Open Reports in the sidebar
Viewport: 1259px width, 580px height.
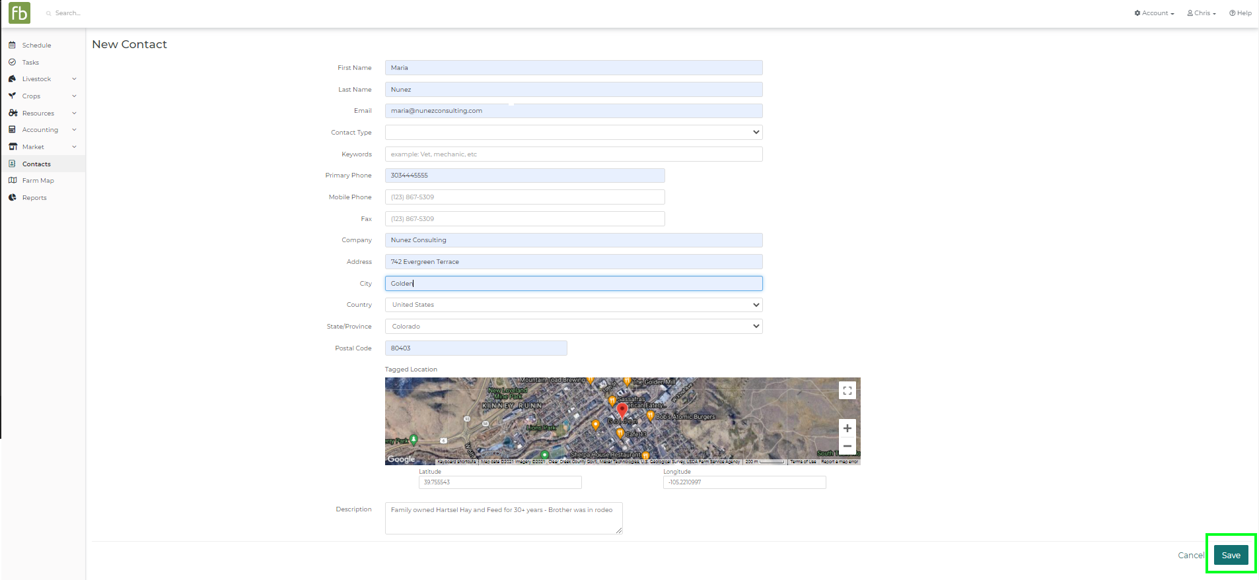(34, 198)
